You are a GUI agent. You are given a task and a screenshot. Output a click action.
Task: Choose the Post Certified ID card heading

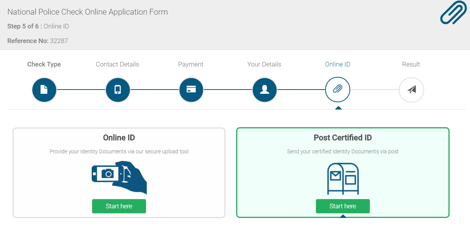click(343, 138)
